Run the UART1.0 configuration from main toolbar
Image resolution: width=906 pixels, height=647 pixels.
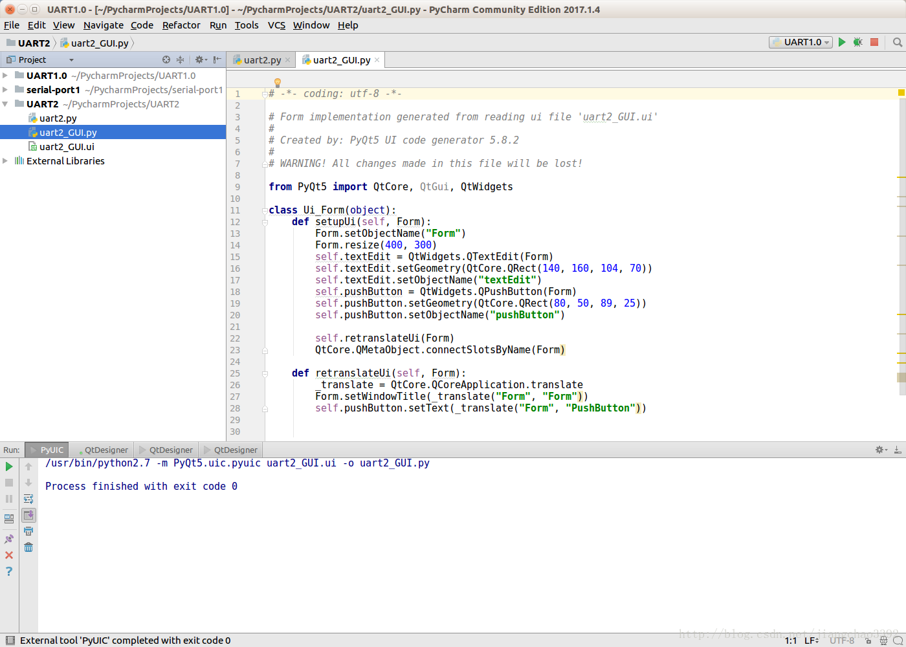click(x=842, y=42)
